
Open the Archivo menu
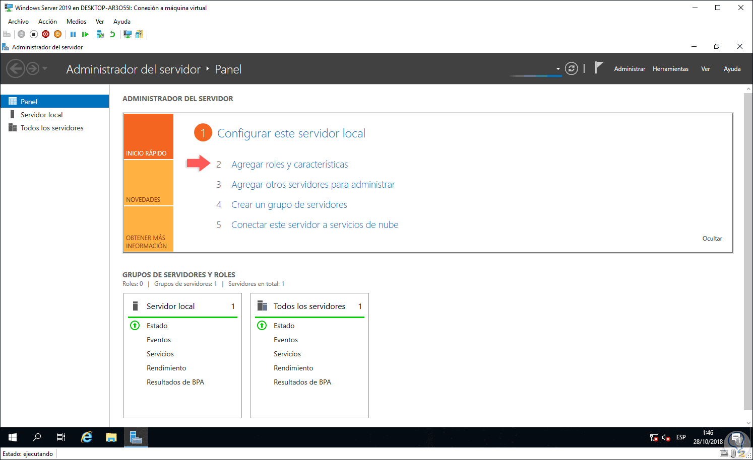click(18, 22)
